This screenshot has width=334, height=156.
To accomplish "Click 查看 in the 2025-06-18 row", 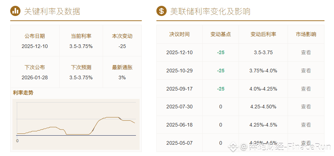I will point(306,125).
